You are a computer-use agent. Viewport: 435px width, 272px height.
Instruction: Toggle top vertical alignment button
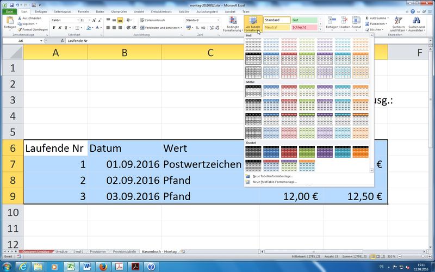(108, 20)
